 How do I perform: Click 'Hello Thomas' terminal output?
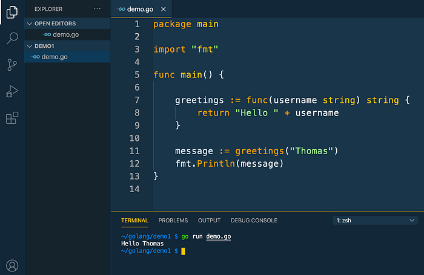tap(142, 244)
